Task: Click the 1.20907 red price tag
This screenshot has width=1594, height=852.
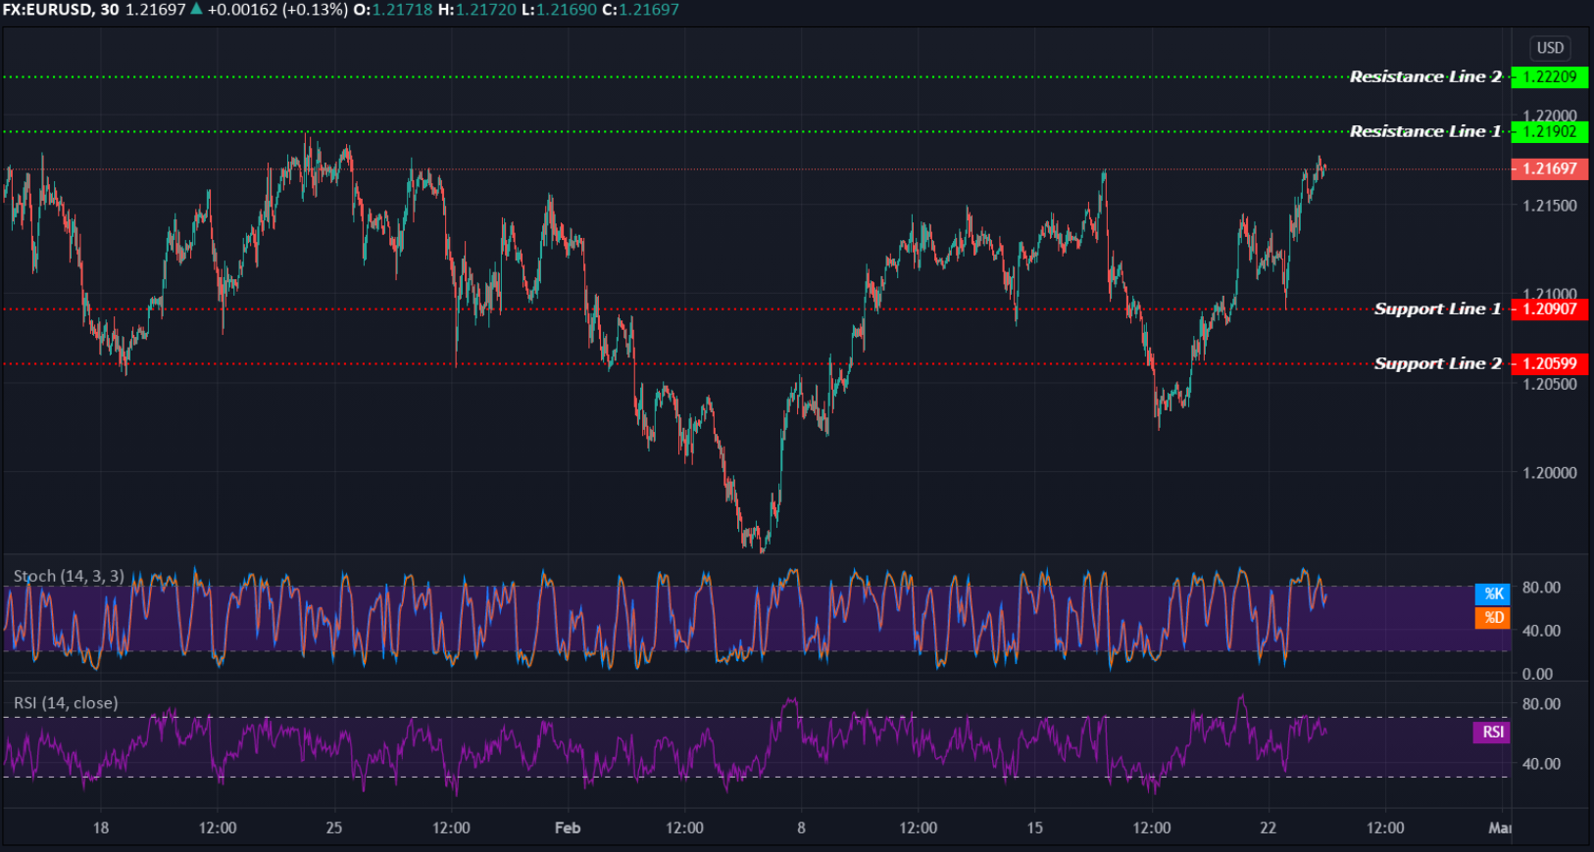Action: pyautogui.click(x=1550, y=308)
